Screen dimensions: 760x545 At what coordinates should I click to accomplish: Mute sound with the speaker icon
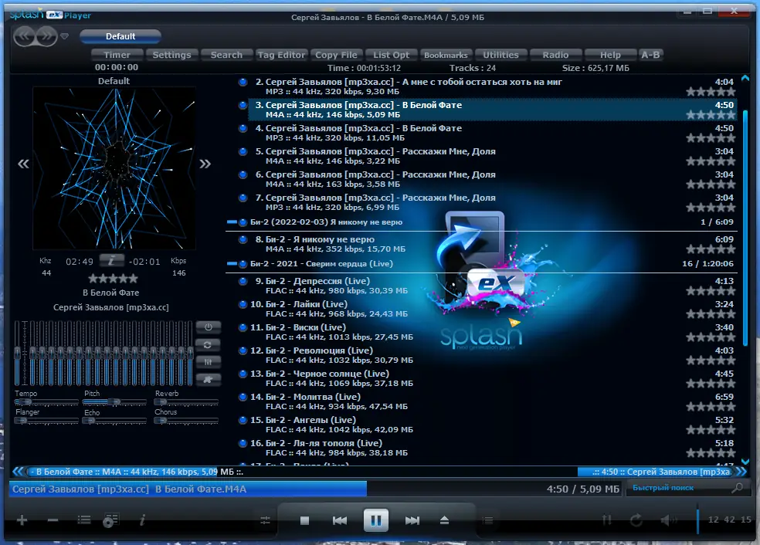[x=668, y=520]
